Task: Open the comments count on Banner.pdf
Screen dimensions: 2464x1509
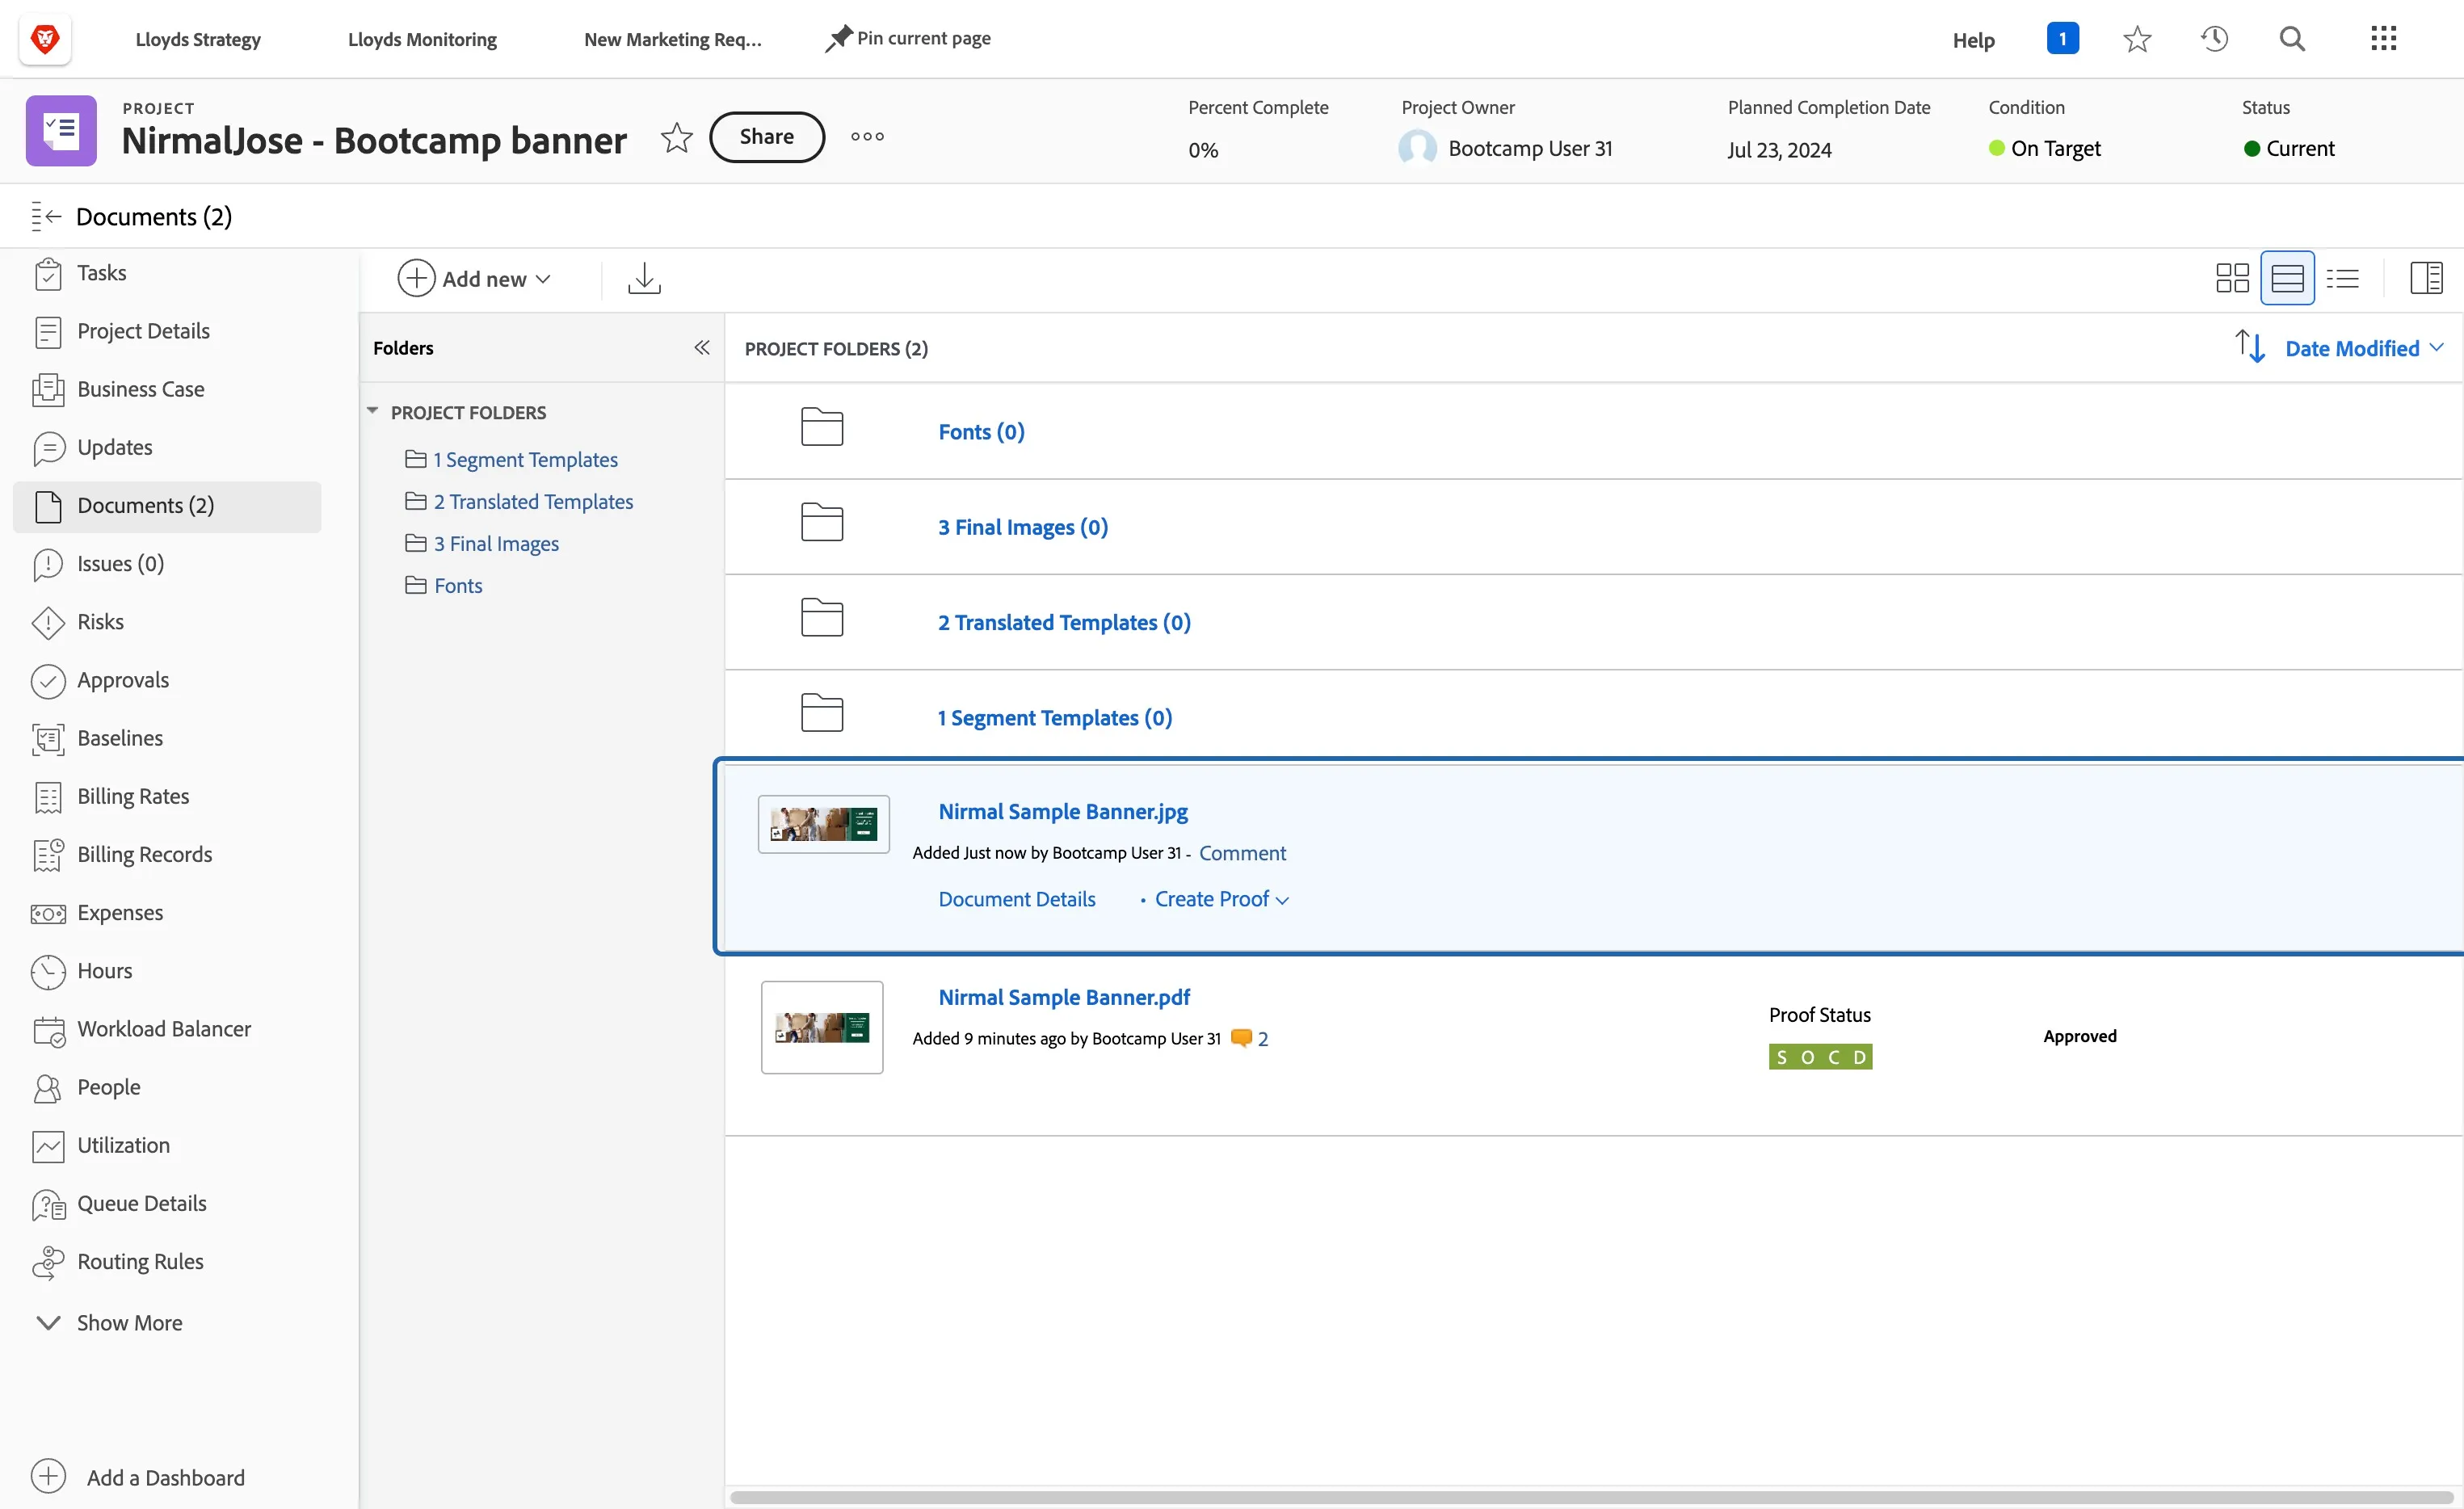Action: [x=1249, y=1039]
